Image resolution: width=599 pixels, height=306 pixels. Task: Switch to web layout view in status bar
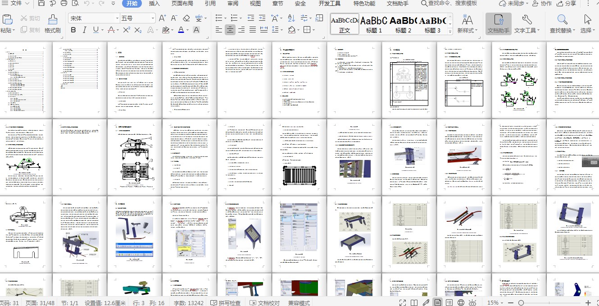point(461,302)
